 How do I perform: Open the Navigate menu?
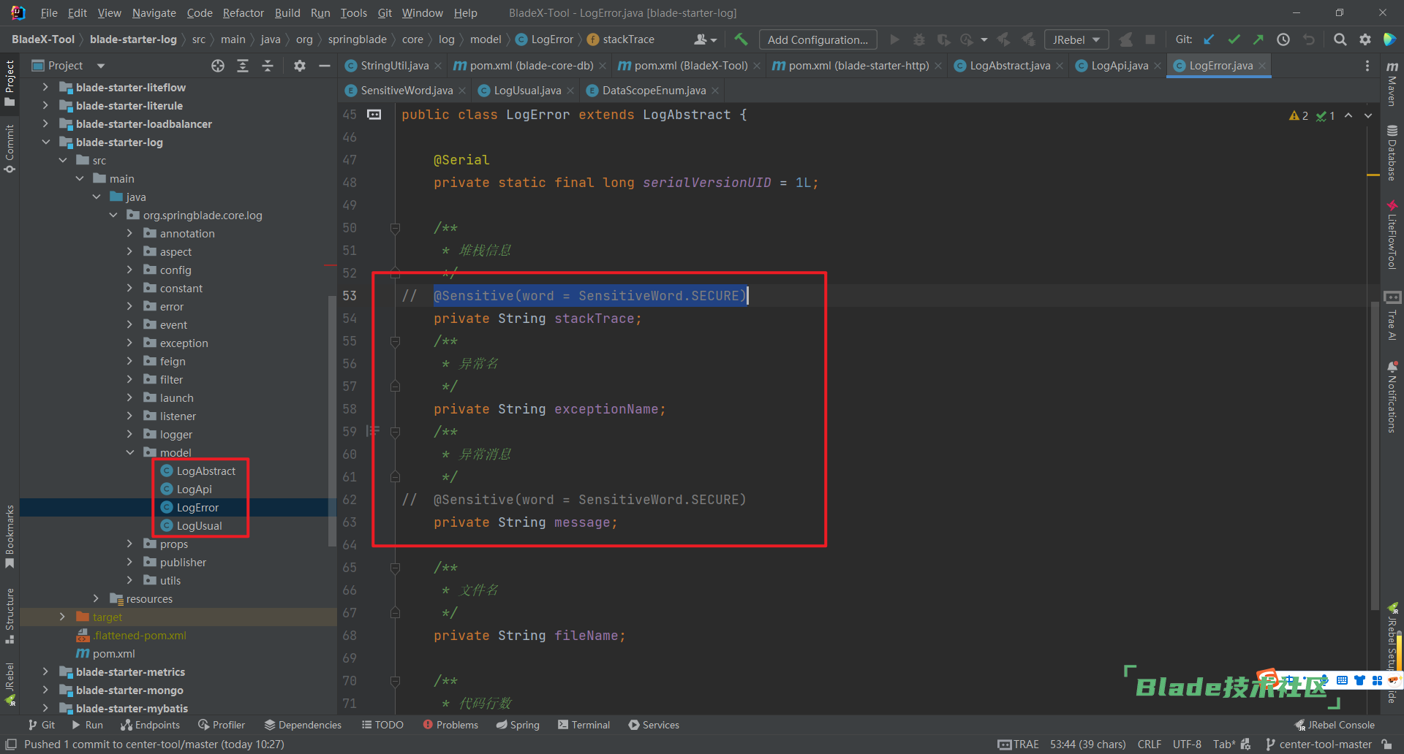(x=154, y=12)
